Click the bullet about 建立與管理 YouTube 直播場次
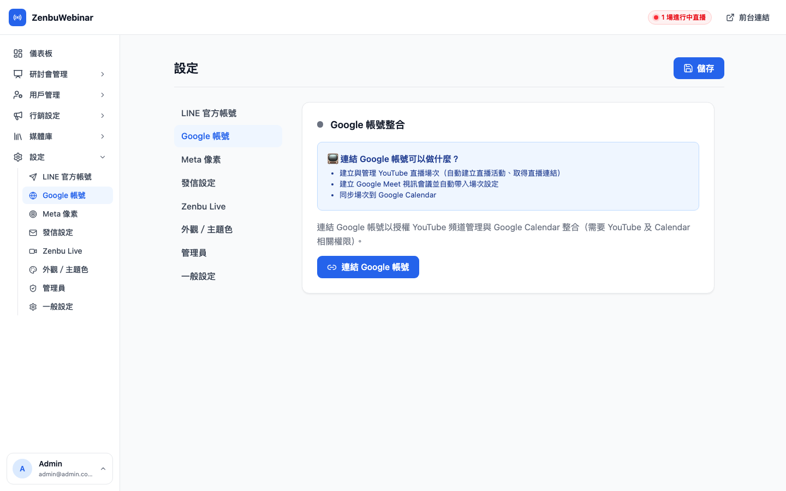Viewport: 786px width, 491px height. point(450,173)
